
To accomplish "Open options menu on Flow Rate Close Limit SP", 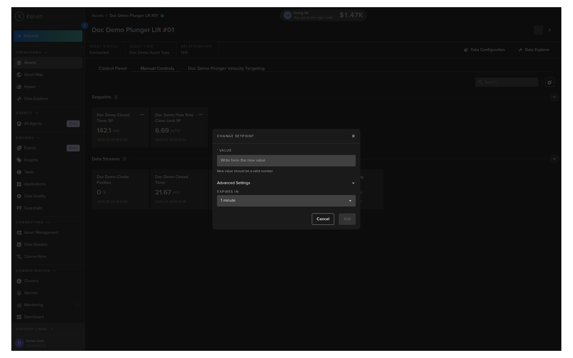I will [201, 115].
